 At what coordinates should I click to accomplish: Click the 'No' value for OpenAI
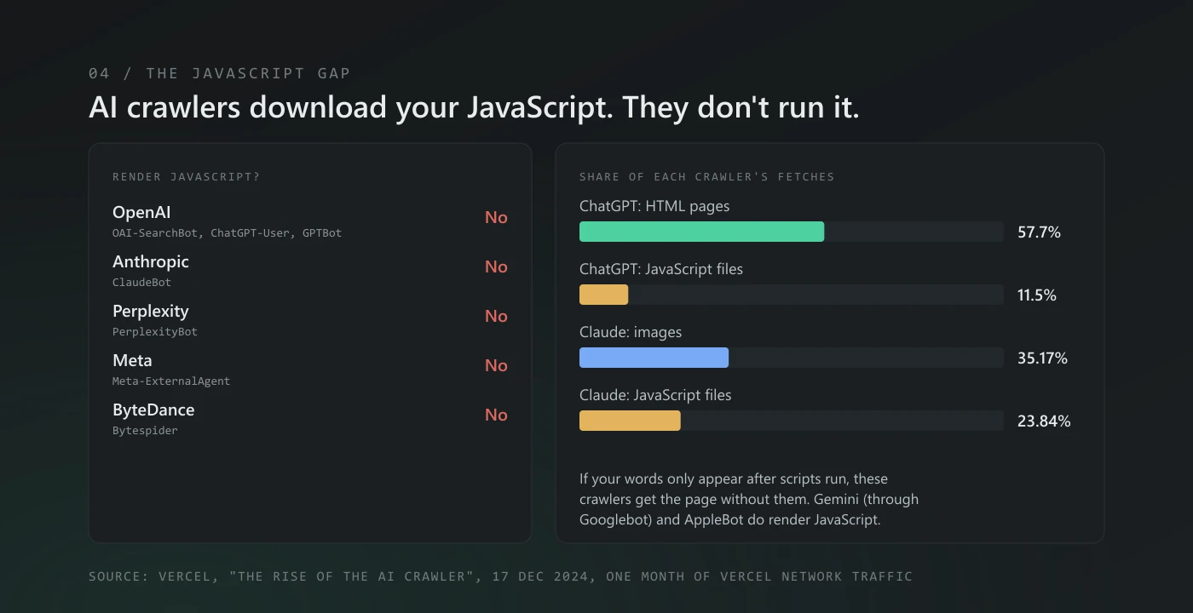(496, 217)
